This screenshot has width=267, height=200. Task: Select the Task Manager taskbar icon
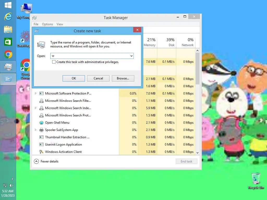click(x=8, y=67)
